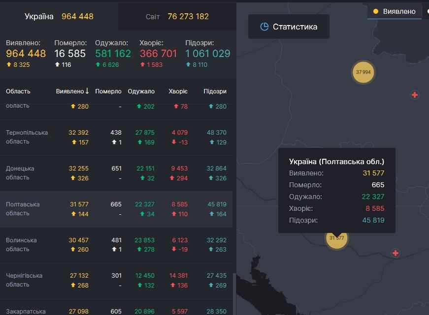This screenshot has width=429, height=315.
Task: Click the upper red cross map marker
Action: pyautogui.click(x=415, y=95)
